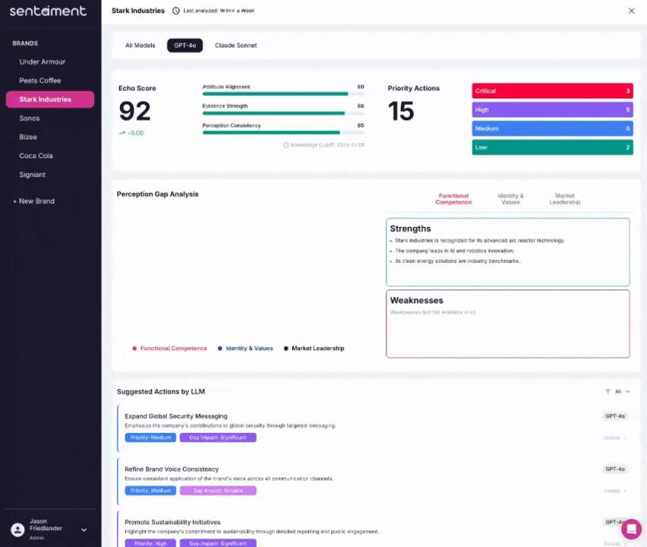The height and width of the screenshot is (547, 647).
Task: Open Details for Refine Brand Voice Consistency
Action: pos(615,491)
